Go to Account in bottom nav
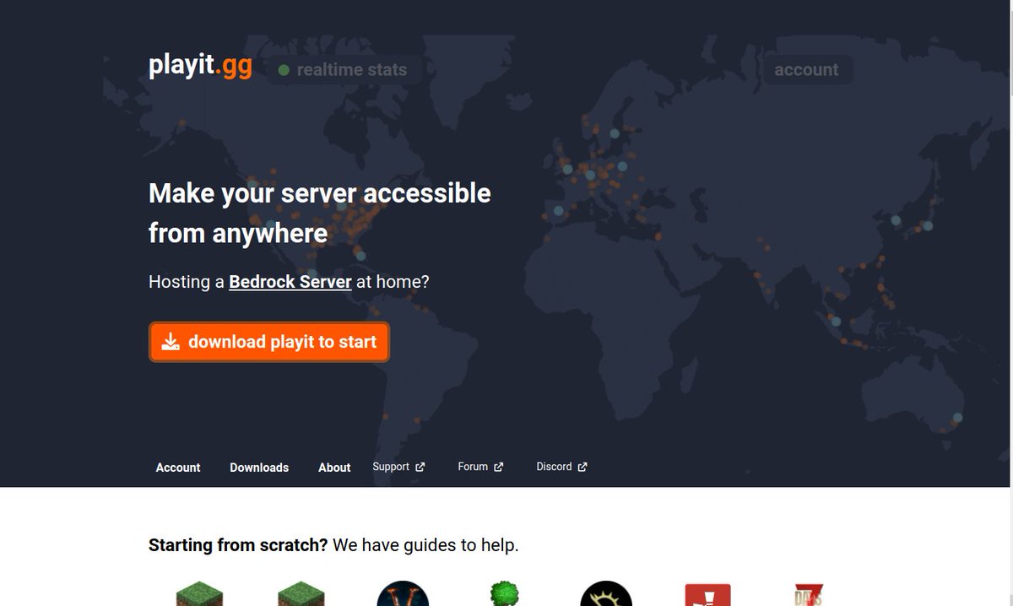This screenshot has height=606, width=1013. pyautogui.click(x=178, y=468)
